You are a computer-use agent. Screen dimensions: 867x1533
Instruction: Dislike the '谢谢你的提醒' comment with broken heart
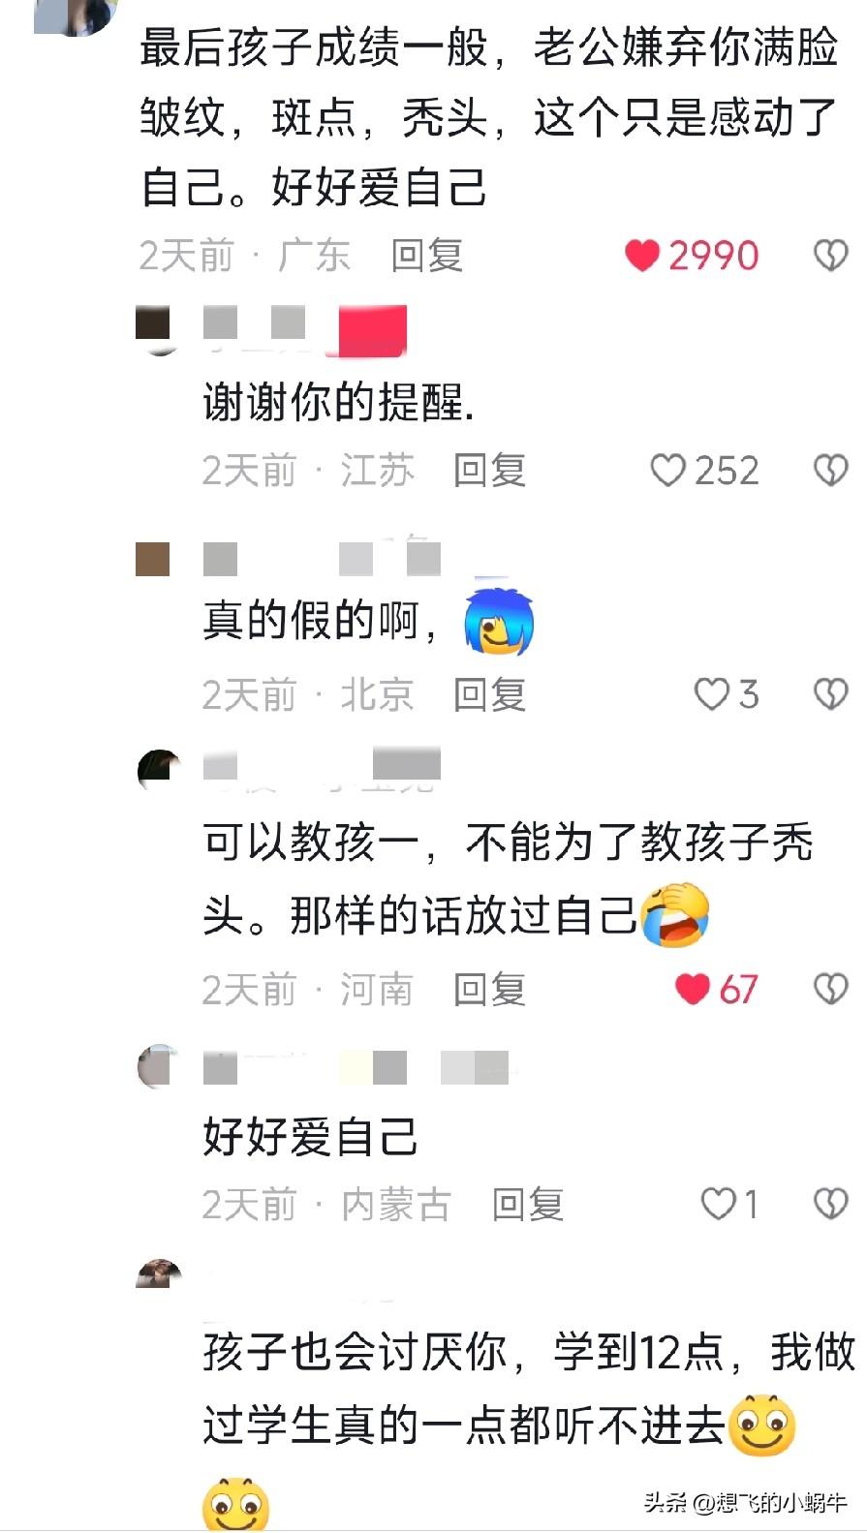click(830, 471)
